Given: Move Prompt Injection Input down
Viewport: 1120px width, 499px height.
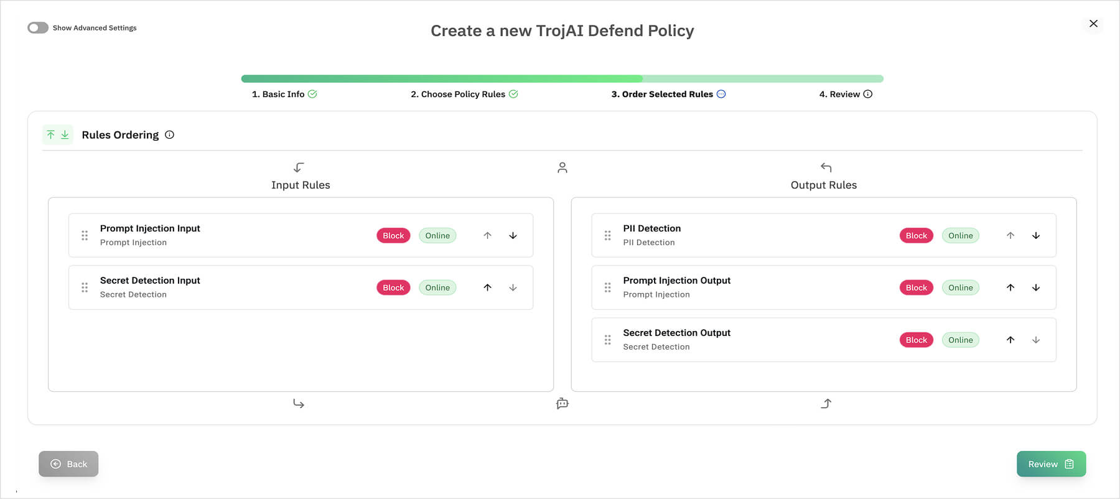Looking at the screenshot, I should pyautogui.click(x=513, y=235).
